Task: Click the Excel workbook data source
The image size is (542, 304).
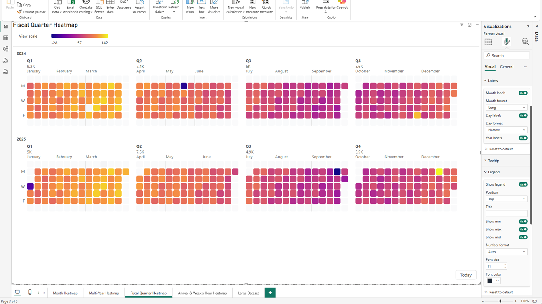Action: [x=71, y=7]
